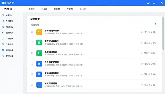Expand the version chevron in the sixth row
The image size is (165, 94).
142,85
